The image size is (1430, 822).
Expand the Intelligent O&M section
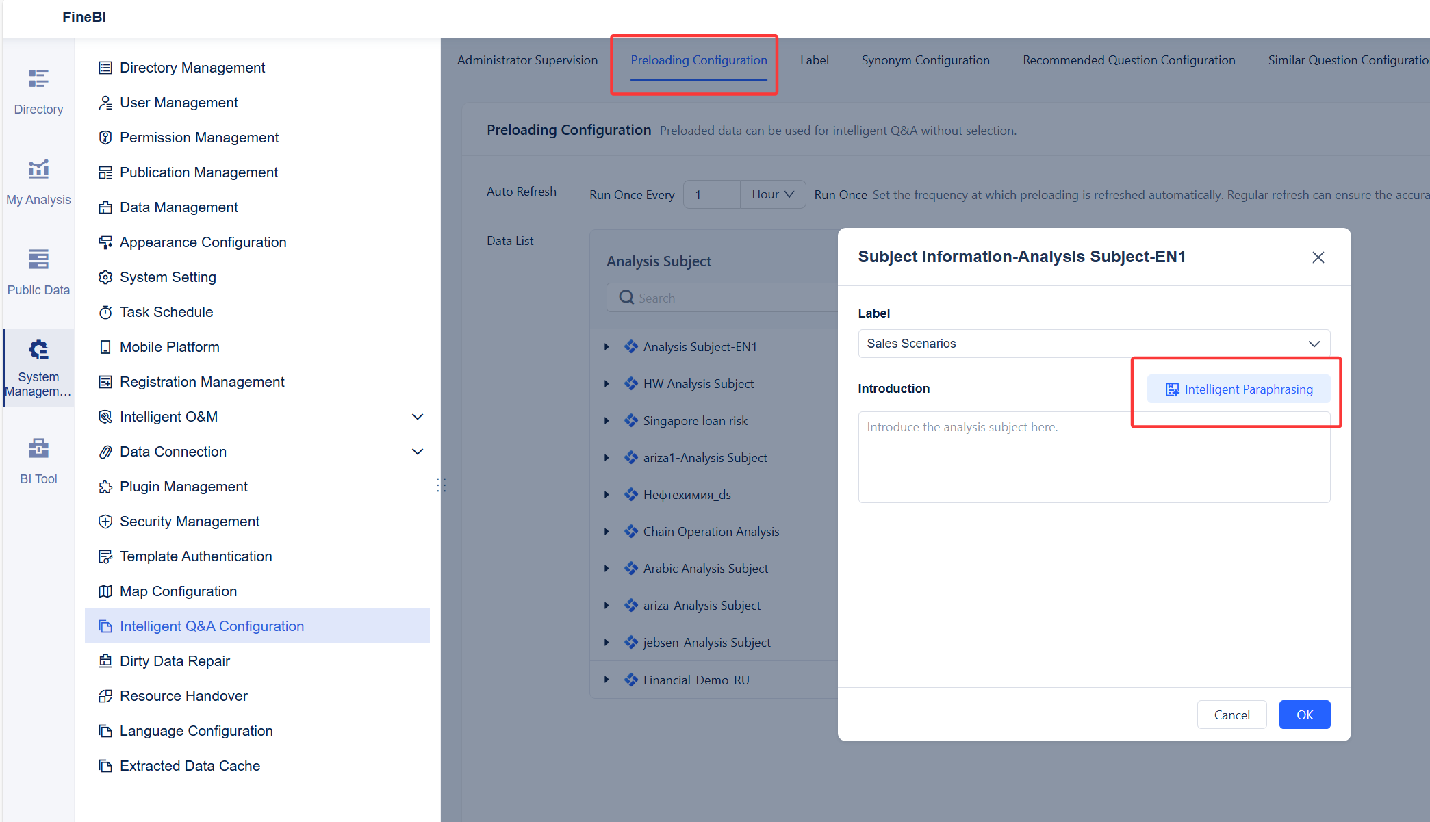[x=418, y=416]
